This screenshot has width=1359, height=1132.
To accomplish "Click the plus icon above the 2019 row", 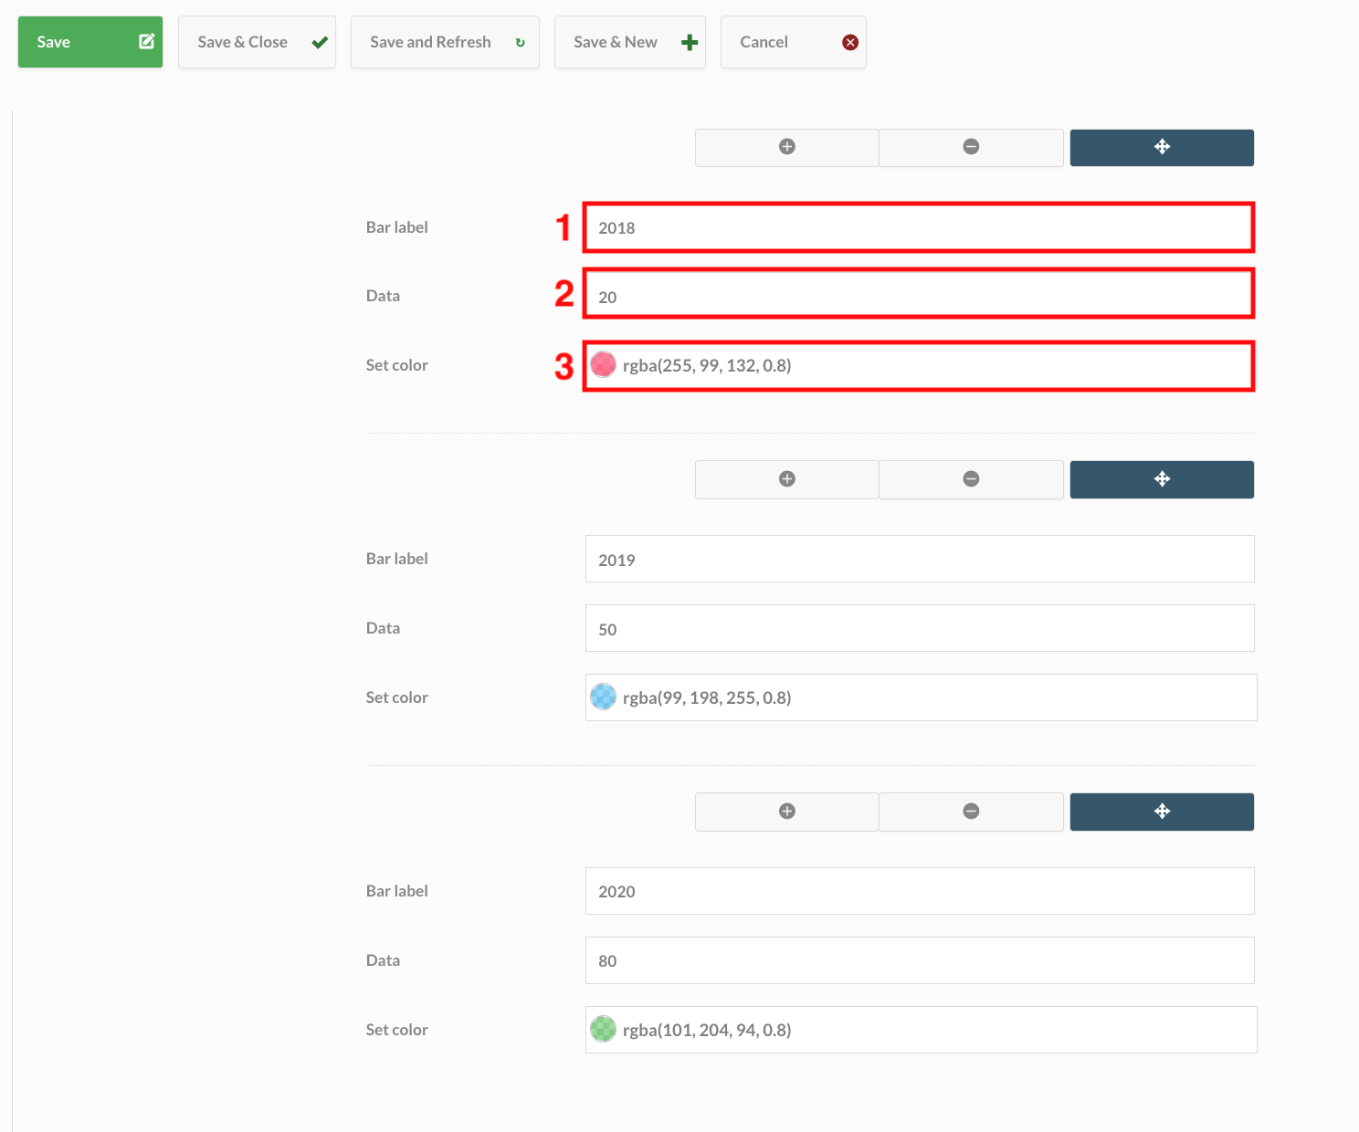I will pos(786,479).
